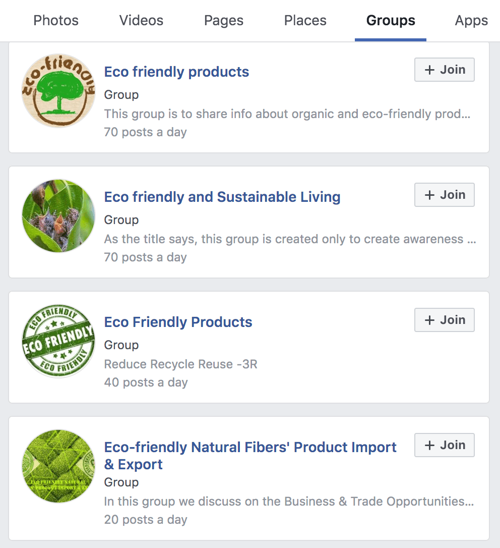The height and width of the screenshot is (548, 500).
Task: Click description starting 'As the title says'
Action: [290, 239]
